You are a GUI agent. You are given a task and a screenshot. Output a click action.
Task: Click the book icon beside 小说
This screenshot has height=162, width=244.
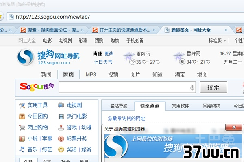pos(22,139)
